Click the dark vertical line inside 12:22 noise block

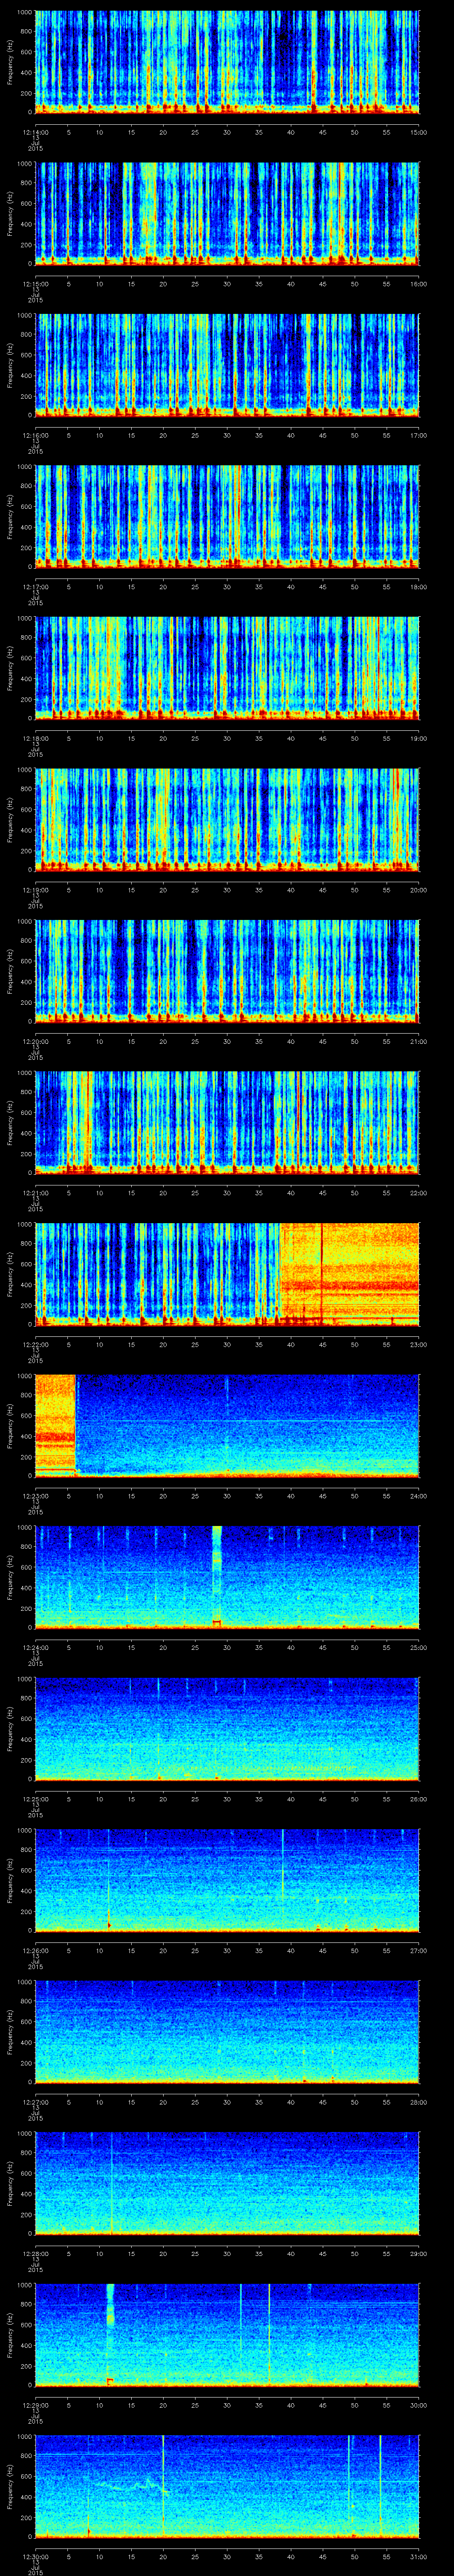click(322, 1272)
